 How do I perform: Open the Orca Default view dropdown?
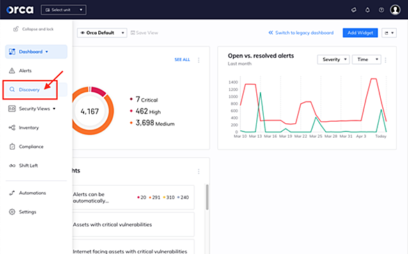pyautogui.click(x=102, y=33)
